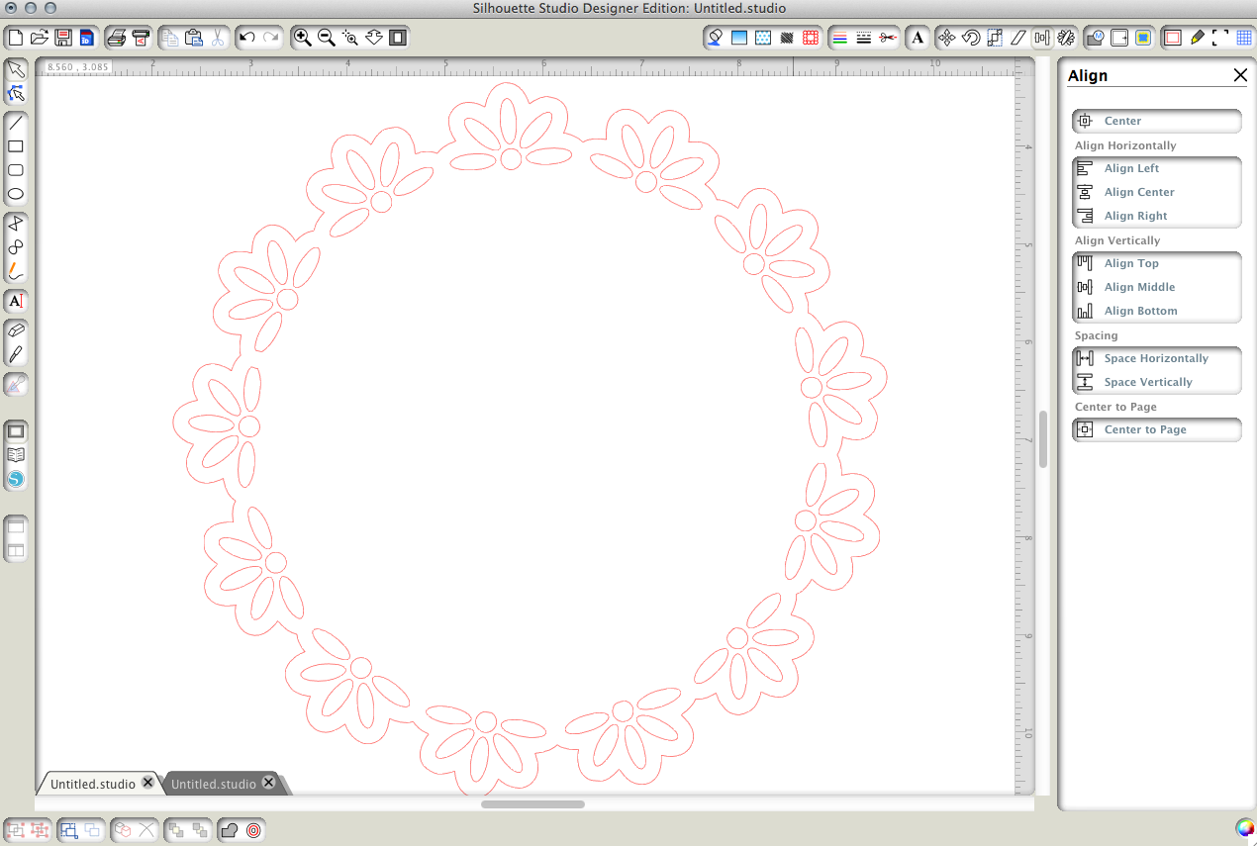Undo the last action
1257x846 pixels.
tap(247, 38)
